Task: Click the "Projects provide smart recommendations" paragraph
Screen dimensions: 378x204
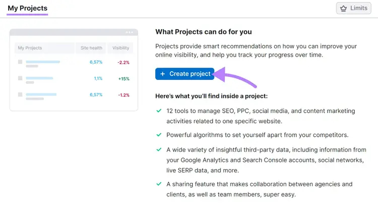Action: click(x=256, y=50)
